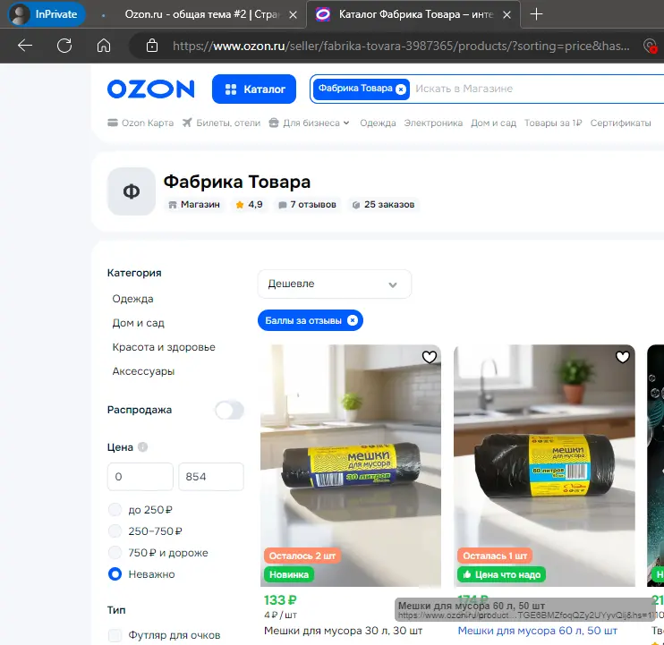This screenshot has width=664, height=645.
Task: Add 60 л garbage bags to favorites
Action: [622, 357]
